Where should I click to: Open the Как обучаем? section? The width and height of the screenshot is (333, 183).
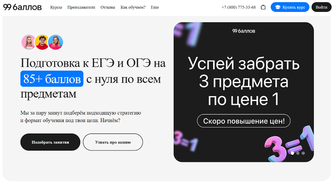[x=133, y=7]
